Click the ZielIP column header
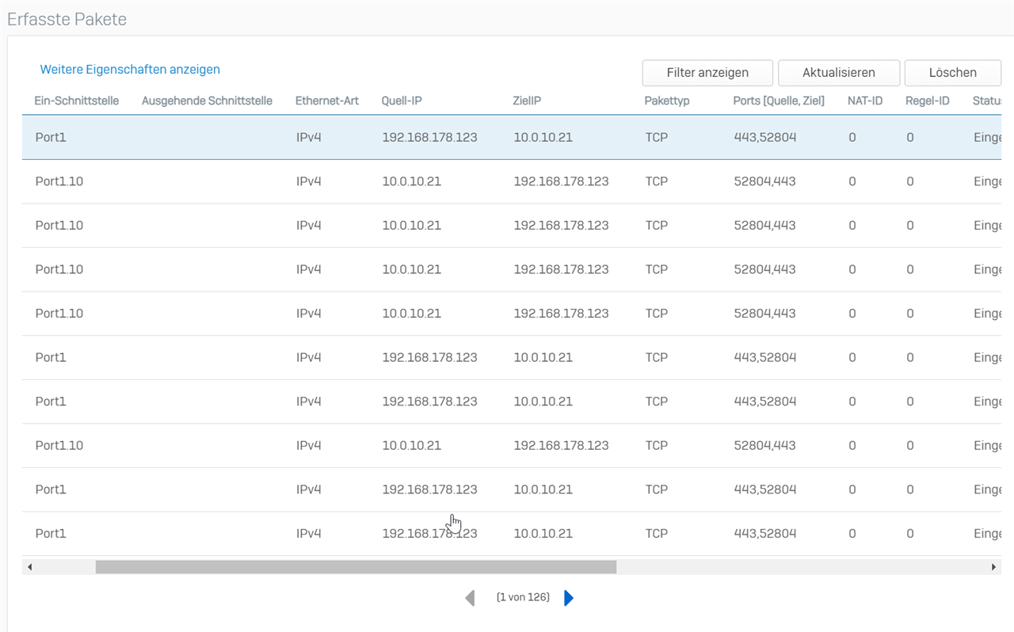1014x632 pixels. (528, 101)
